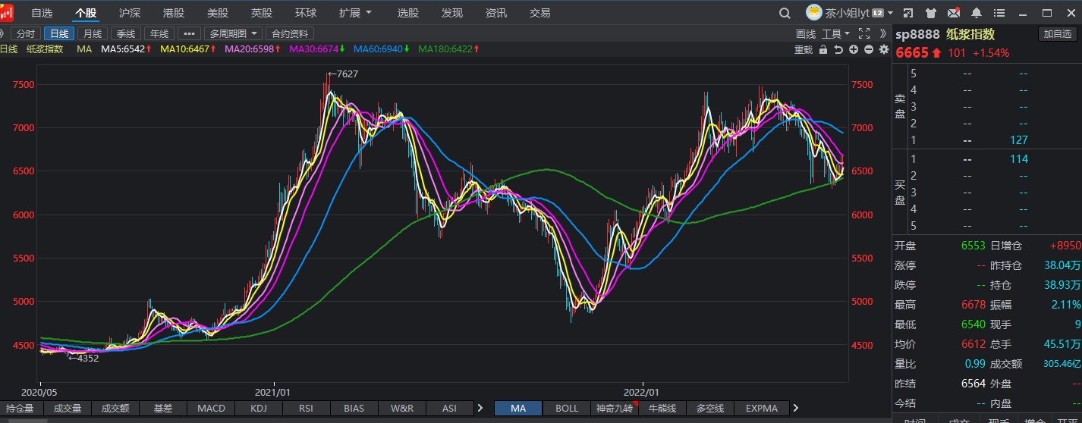Click the undo arrow icon

838,49
